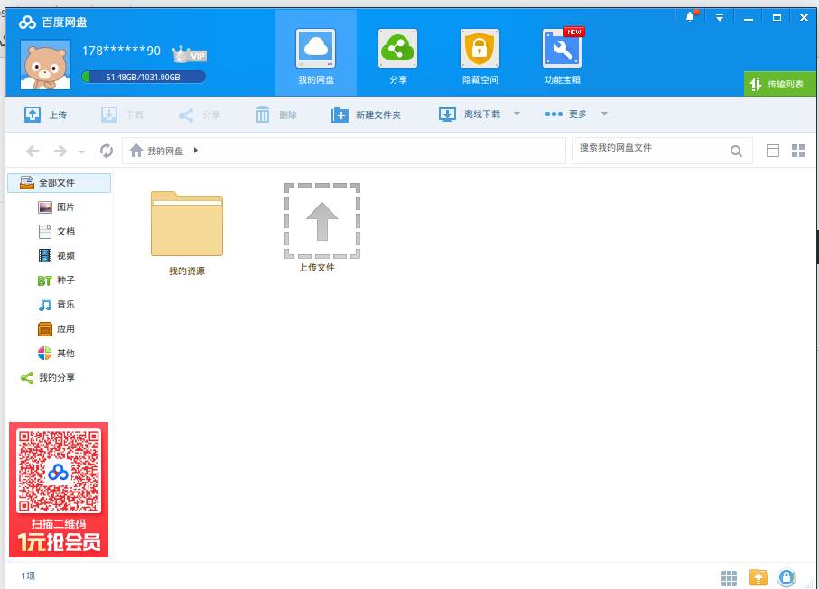
Task: Click the 分享 toolbar share button
Action: pyautogui.click(x=199, y=115)
